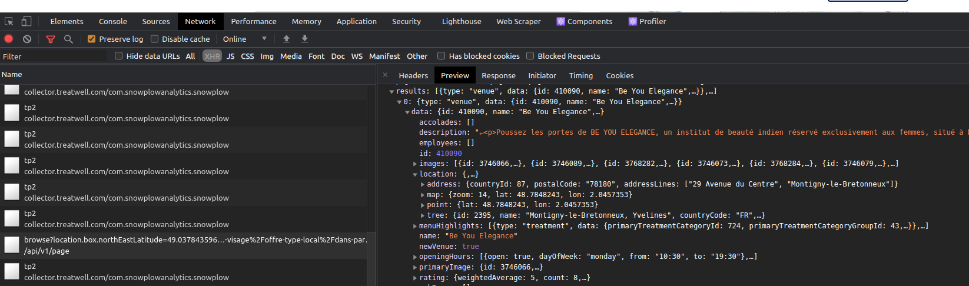
Task: Open the Web Scraper tab
Action: pos(519,21)
